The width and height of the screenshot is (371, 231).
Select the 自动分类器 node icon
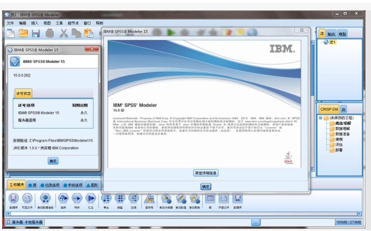(167, 199)
